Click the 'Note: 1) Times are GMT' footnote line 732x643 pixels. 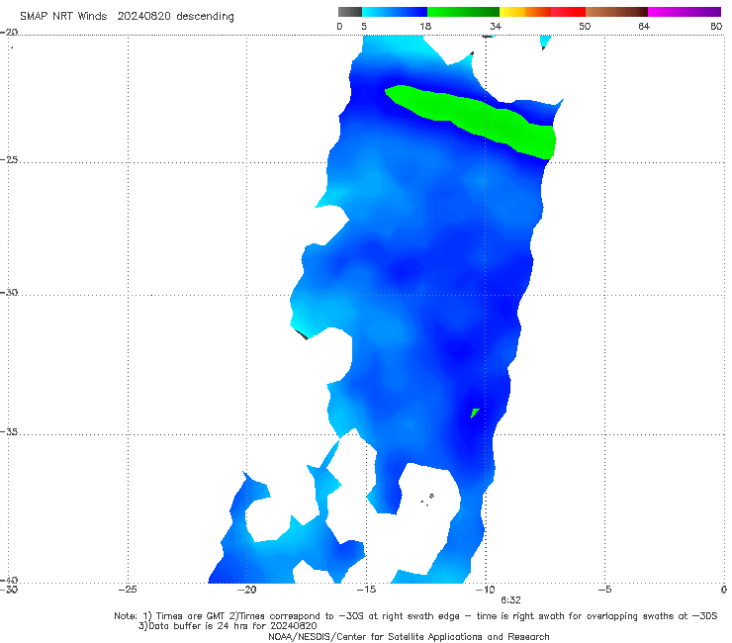[x=415, y=616]
